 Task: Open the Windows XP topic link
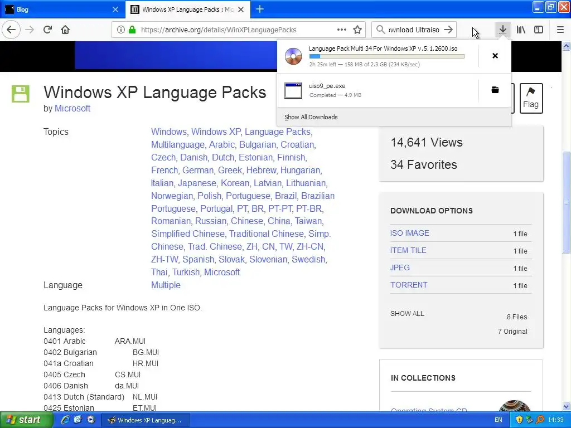click(216, 132)
